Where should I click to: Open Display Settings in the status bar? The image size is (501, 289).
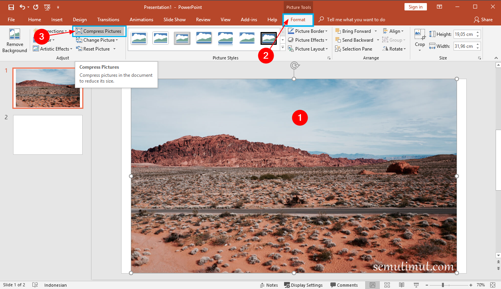pos(303,285)
